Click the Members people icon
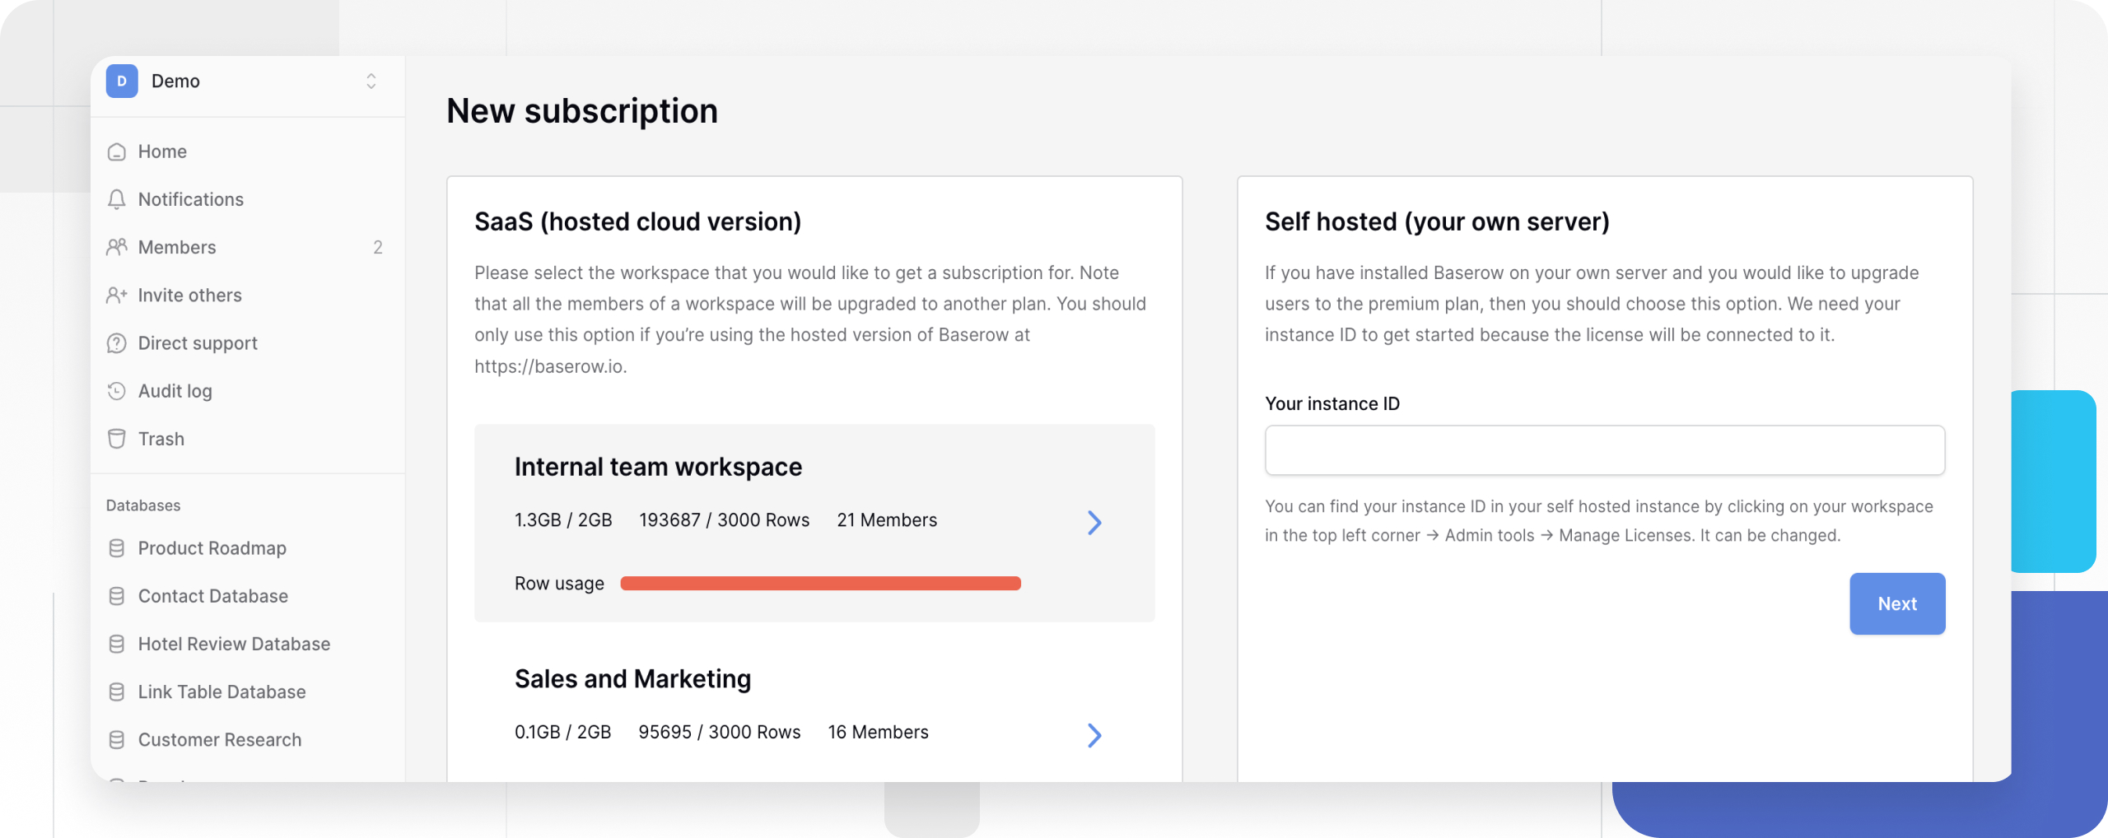The width and height of the screenshot is (2108, 838). point(117,247)
